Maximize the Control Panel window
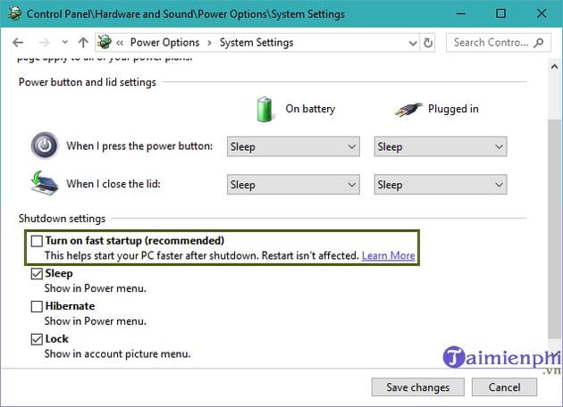Viewport: 563px width, 407px height. [500, 13]
